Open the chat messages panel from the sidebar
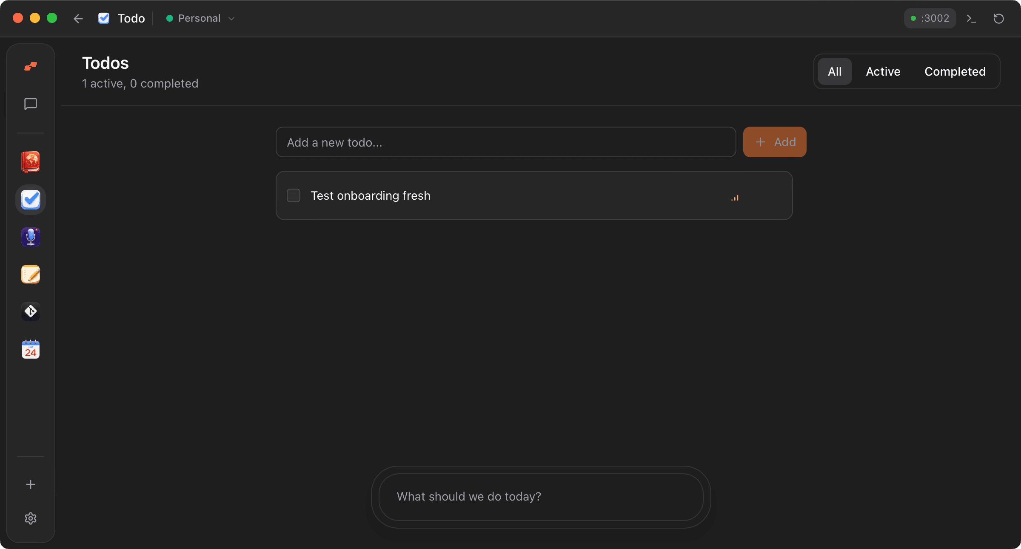 (x=30, y=104)
